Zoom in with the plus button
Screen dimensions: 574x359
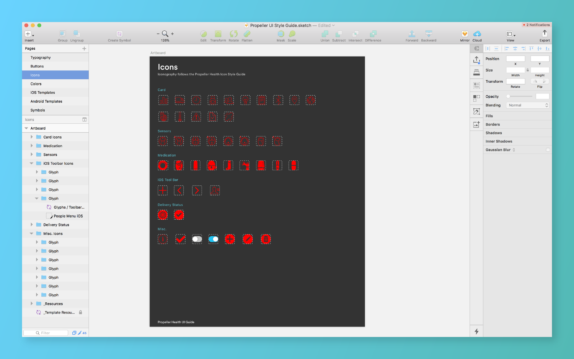pyautogui.click(x=172, y=34)
